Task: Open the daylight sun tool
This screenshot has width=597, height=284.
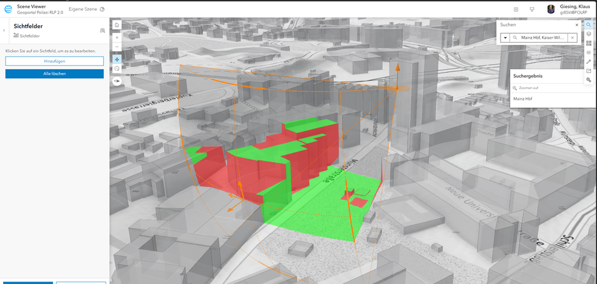Action: tap(589, 53)
